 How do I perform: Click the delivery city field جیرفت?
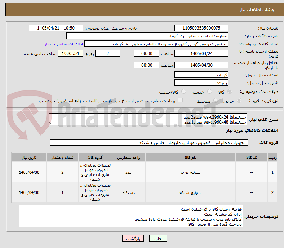pos(201,83)
